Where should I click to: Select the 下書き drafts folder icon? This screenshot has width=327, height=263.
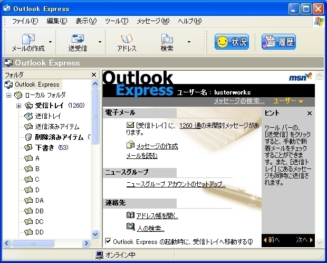click(28, 147)
